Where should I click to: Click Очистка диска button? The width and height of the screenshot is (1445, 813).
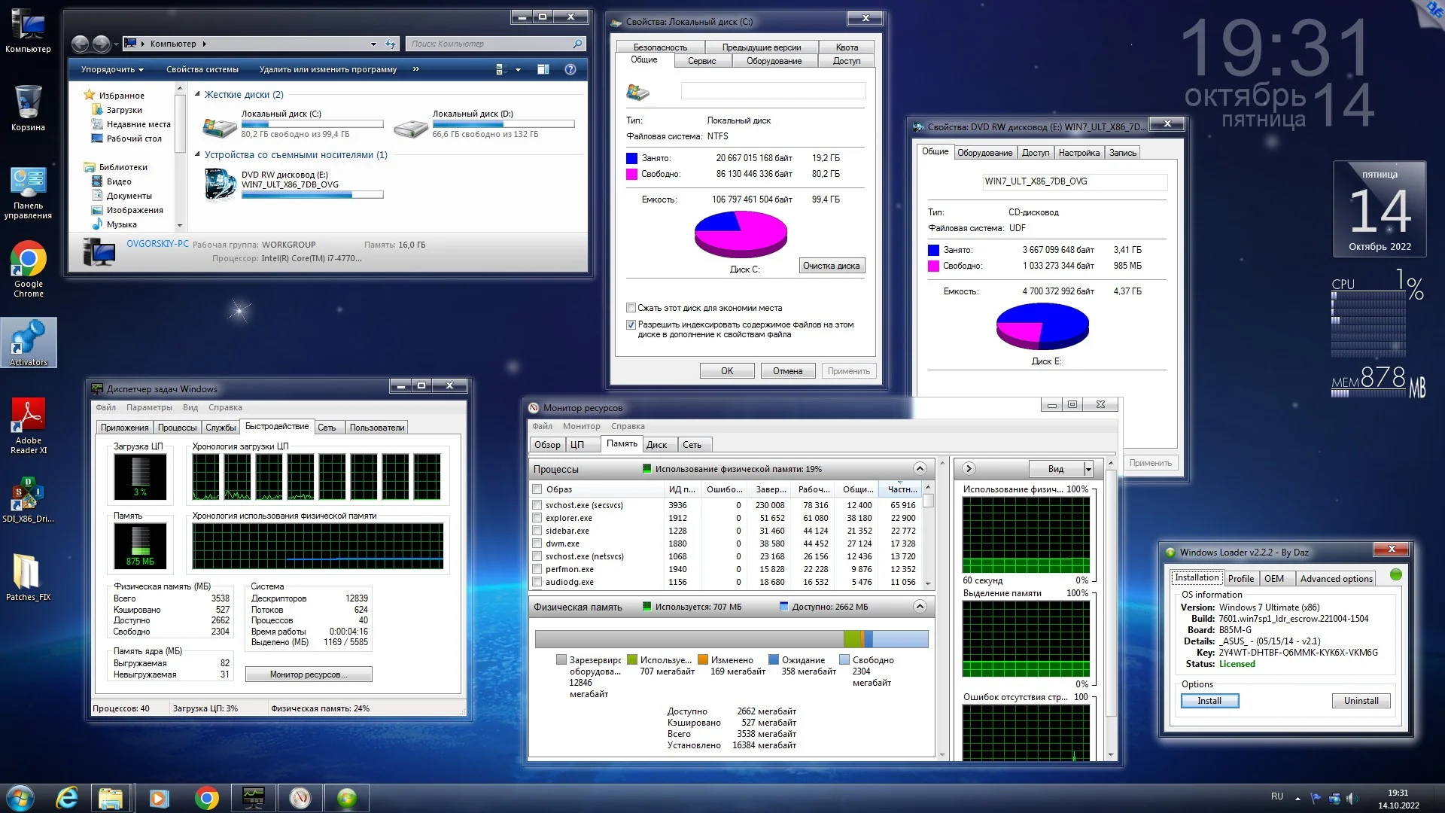pos(831,266)
